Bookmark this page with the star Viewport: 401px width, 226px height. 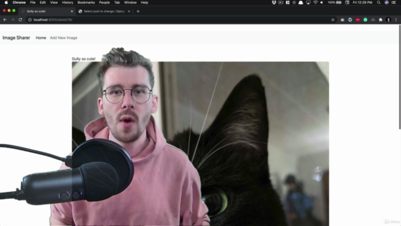pos(333,19)
